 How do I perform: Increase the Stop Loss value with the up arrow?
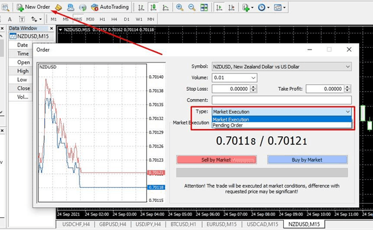tap(253, 87)
